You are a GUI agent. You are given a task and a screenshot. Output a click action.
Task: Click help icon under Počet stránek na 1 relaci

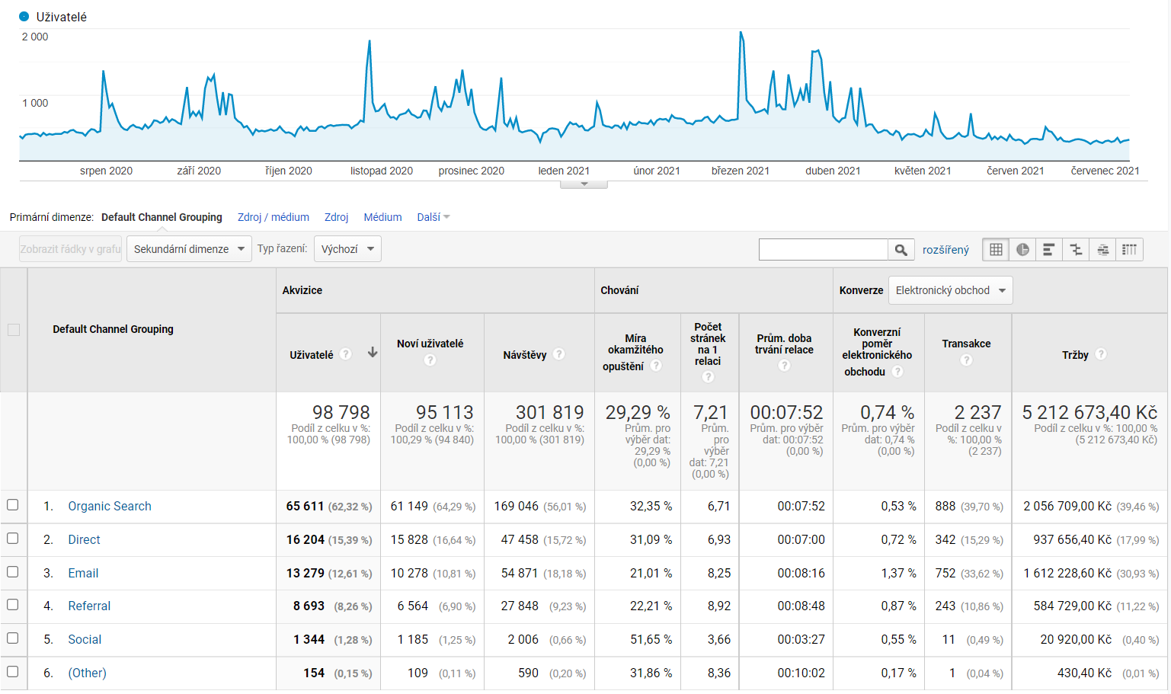708,376
